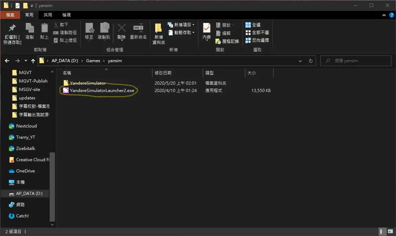Click the navigation pane vertical scrollbar
Viewport: 396px width, 236px height.
click(x=52, y=186)
